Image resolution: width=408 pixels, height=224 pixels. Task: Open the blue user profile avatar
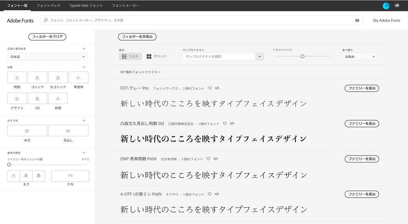tap(386, 5)
